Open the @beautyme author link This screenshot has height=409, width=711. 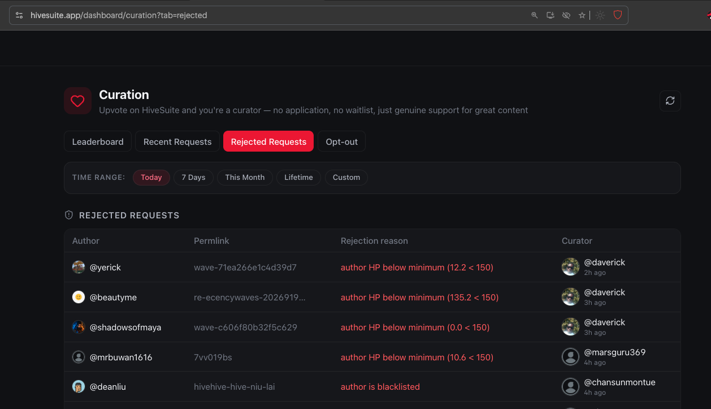click(x=113, y=297)
